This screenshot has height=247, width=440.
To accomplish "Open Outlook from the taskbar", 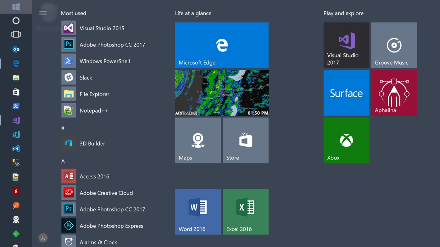I will click(16, 49).
